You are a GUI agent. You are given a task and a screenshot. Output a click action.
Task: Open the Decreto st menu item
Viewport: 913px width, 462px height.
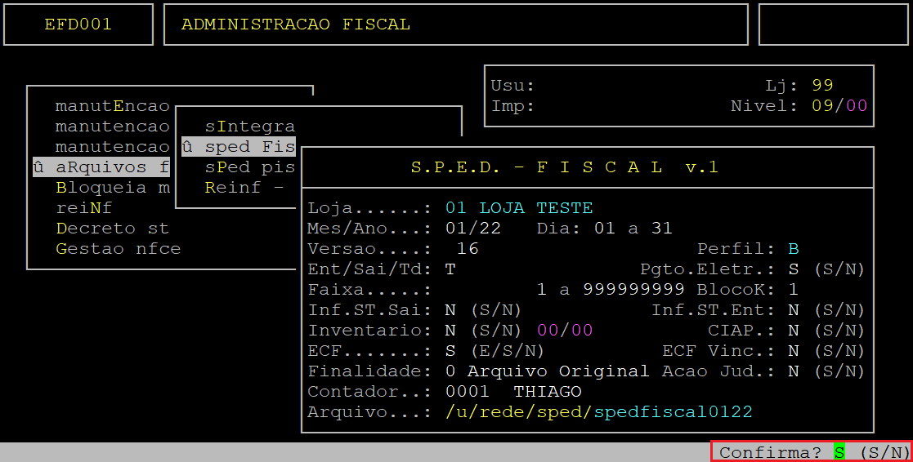[112, 229]
